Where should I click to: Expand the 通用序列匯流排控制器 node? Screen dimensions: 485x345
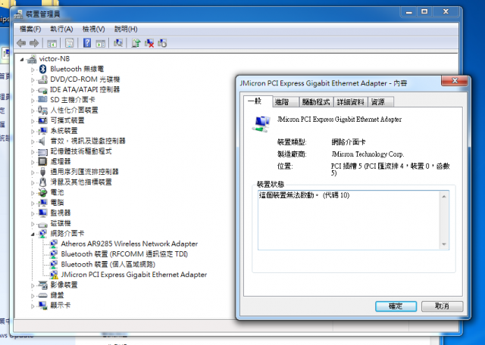tap(33, 172)
